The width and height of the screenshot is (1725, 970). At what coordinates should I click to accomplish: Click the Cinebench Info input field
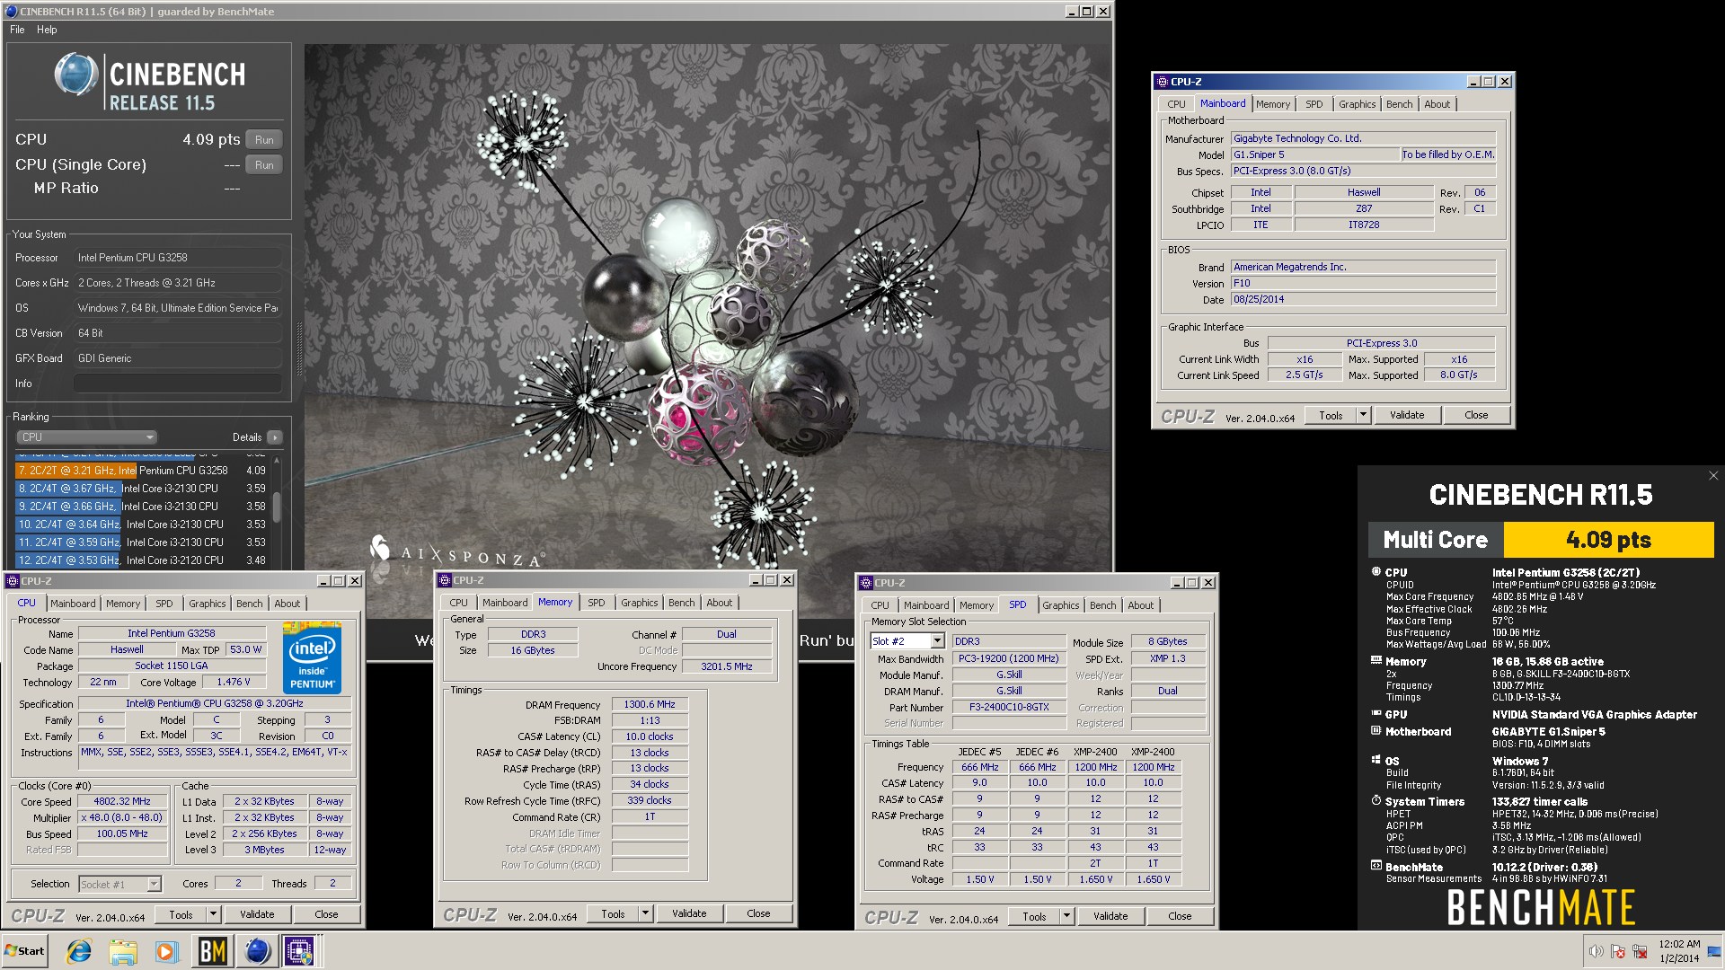tap(178, 384)
